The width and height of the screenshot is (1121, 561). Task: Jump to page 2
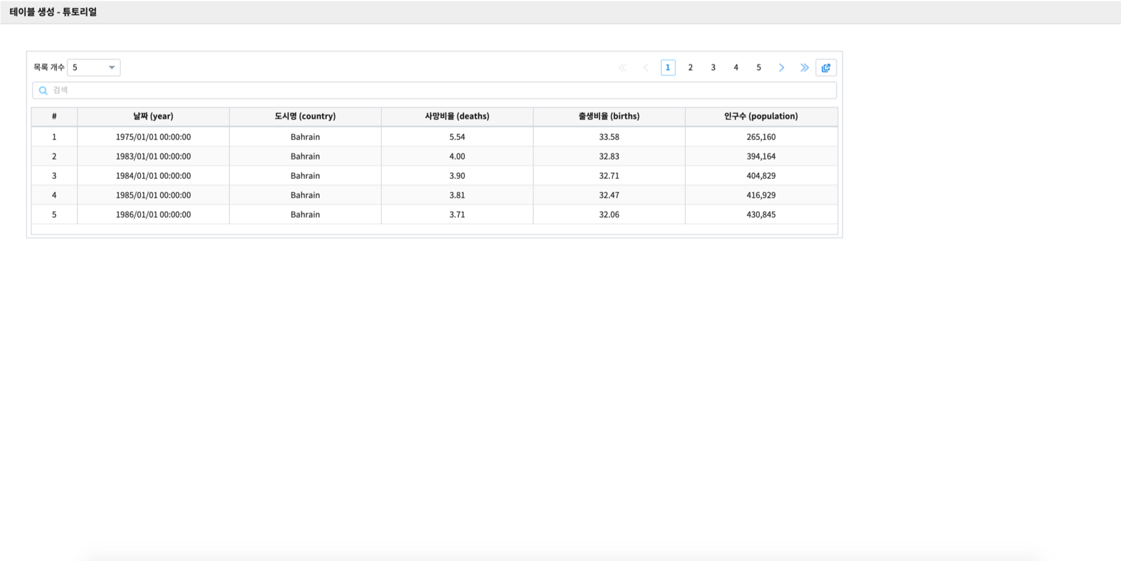pyautogui.click(x=690, y=67)
